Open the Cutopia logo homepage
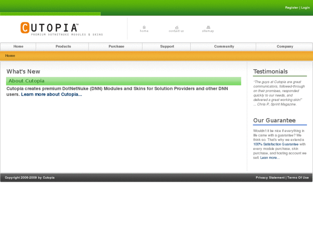The image size is (313, 235). 62,29
